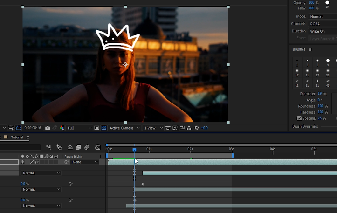
Task: Toggle the Draft 3D button
Action: (x=59, y=147)
